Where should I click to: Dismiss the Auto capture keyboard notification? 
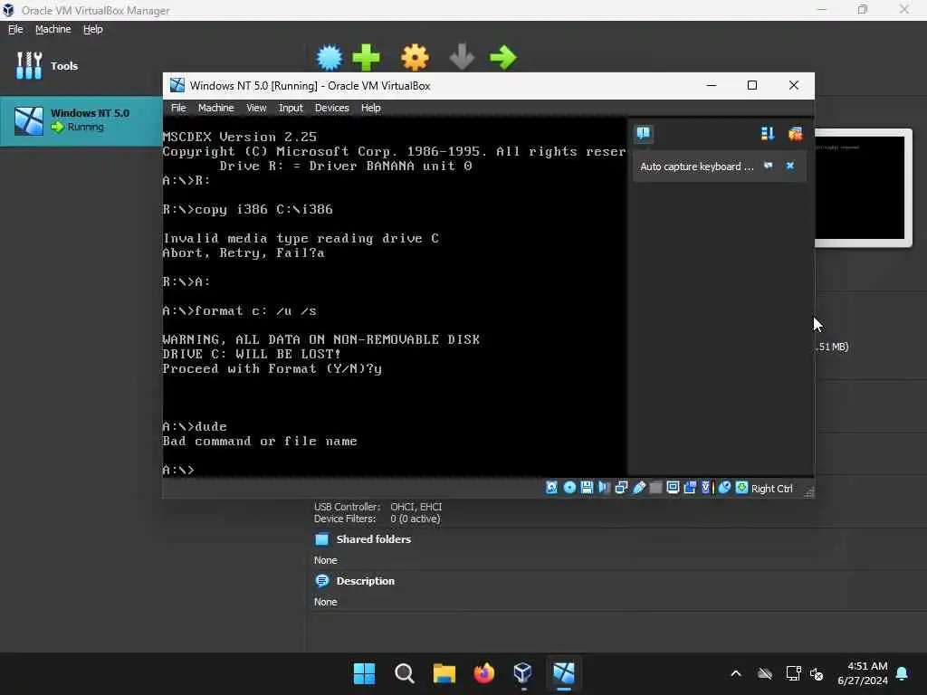click(x=789, y=166)
